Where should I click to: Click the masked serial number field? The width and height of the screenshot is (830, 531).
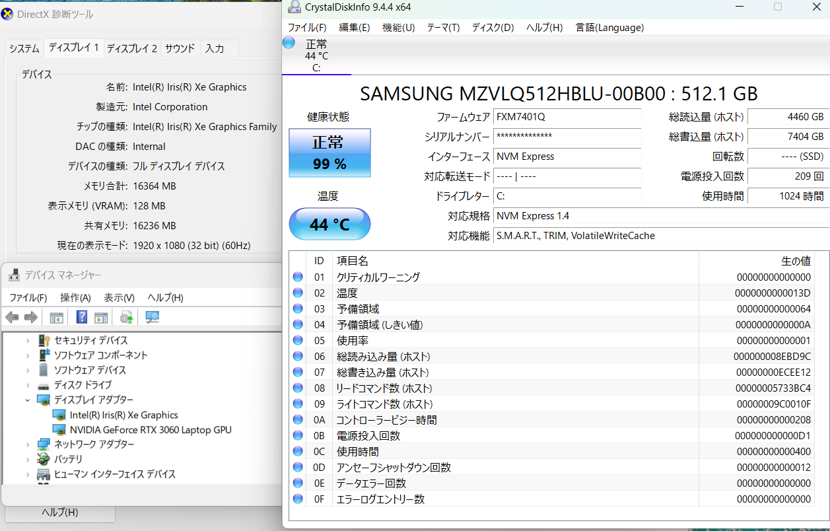pyautogui.click(x=567, y=137)
